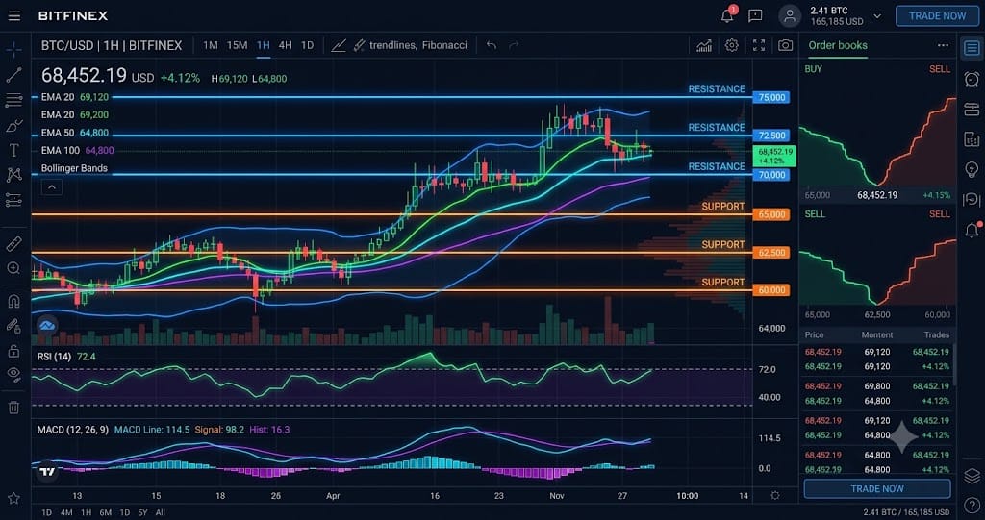Click the MACD (12, 26, 9) label
Image resolution: width=985 pixels, height=520 pixels.
73,430
